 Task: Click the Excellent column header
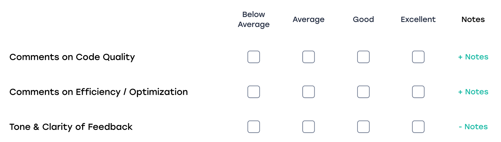click(x=418, y=20)
